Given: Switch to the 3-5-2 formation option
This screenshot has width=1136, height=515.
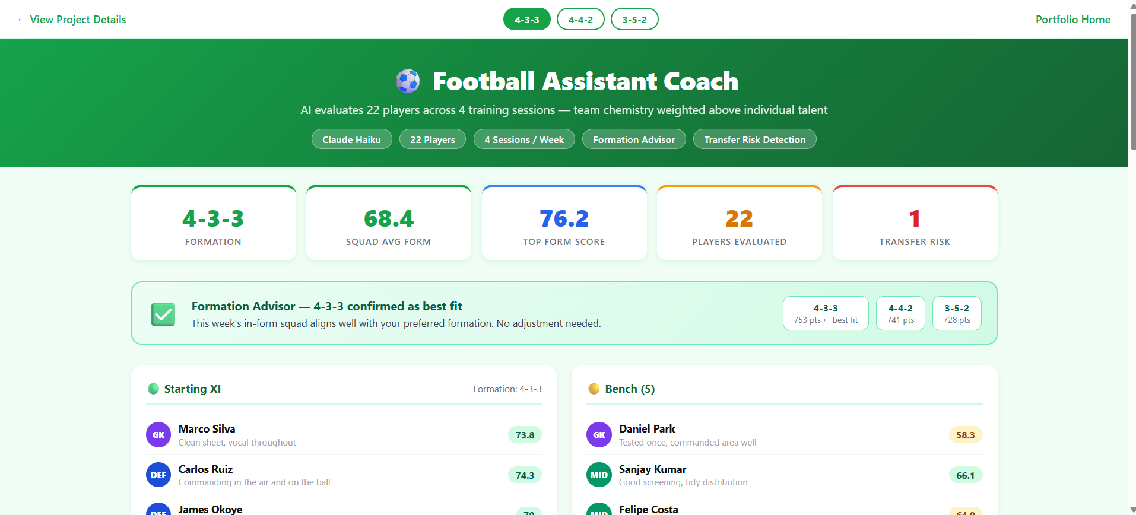Looking at the screenshot, I should [x=634, y=19].
